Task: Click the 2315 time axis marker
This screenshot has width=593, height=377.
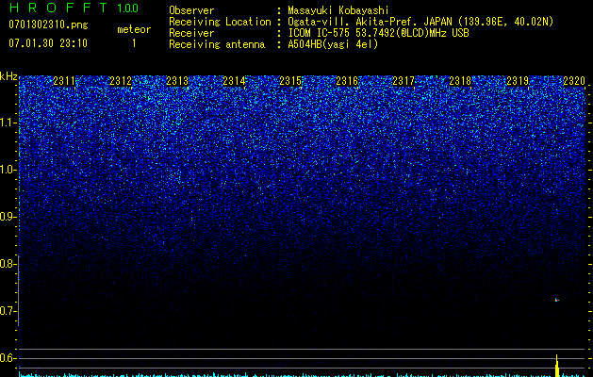Action: [x=290, y=80]
